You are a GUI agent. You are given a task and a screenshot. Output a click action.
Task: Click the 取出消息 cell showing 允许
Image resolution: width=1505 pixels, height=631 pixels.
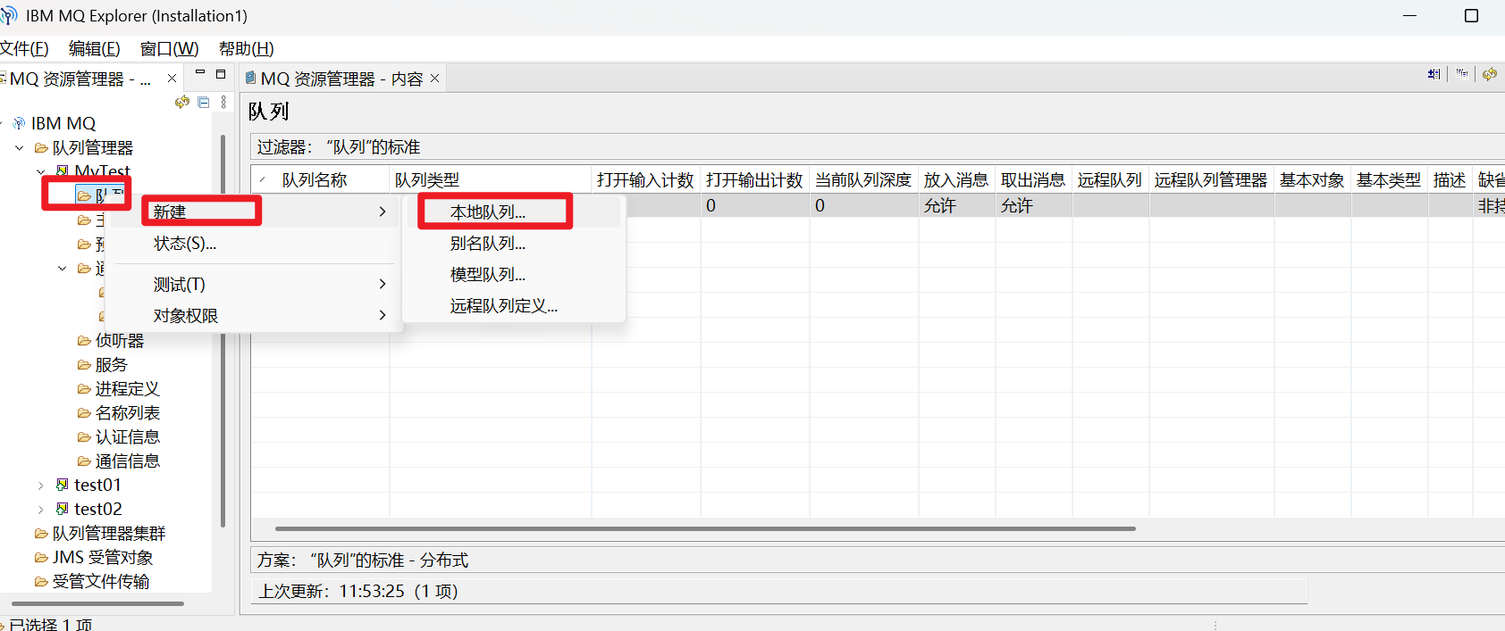(1034, 205)
